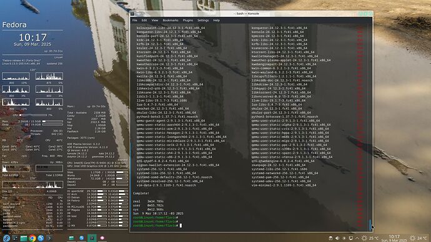Screen dimensions: 431x242
Task: Click the 'real 3m34.789s' timing line
Action: (x=148, y=201)
